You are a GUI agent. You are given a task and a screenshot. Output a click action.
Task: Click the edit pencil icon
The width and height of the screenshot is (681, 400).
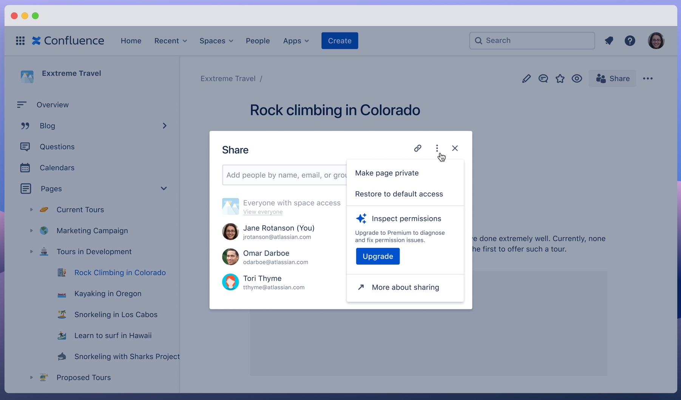[526, 78]
